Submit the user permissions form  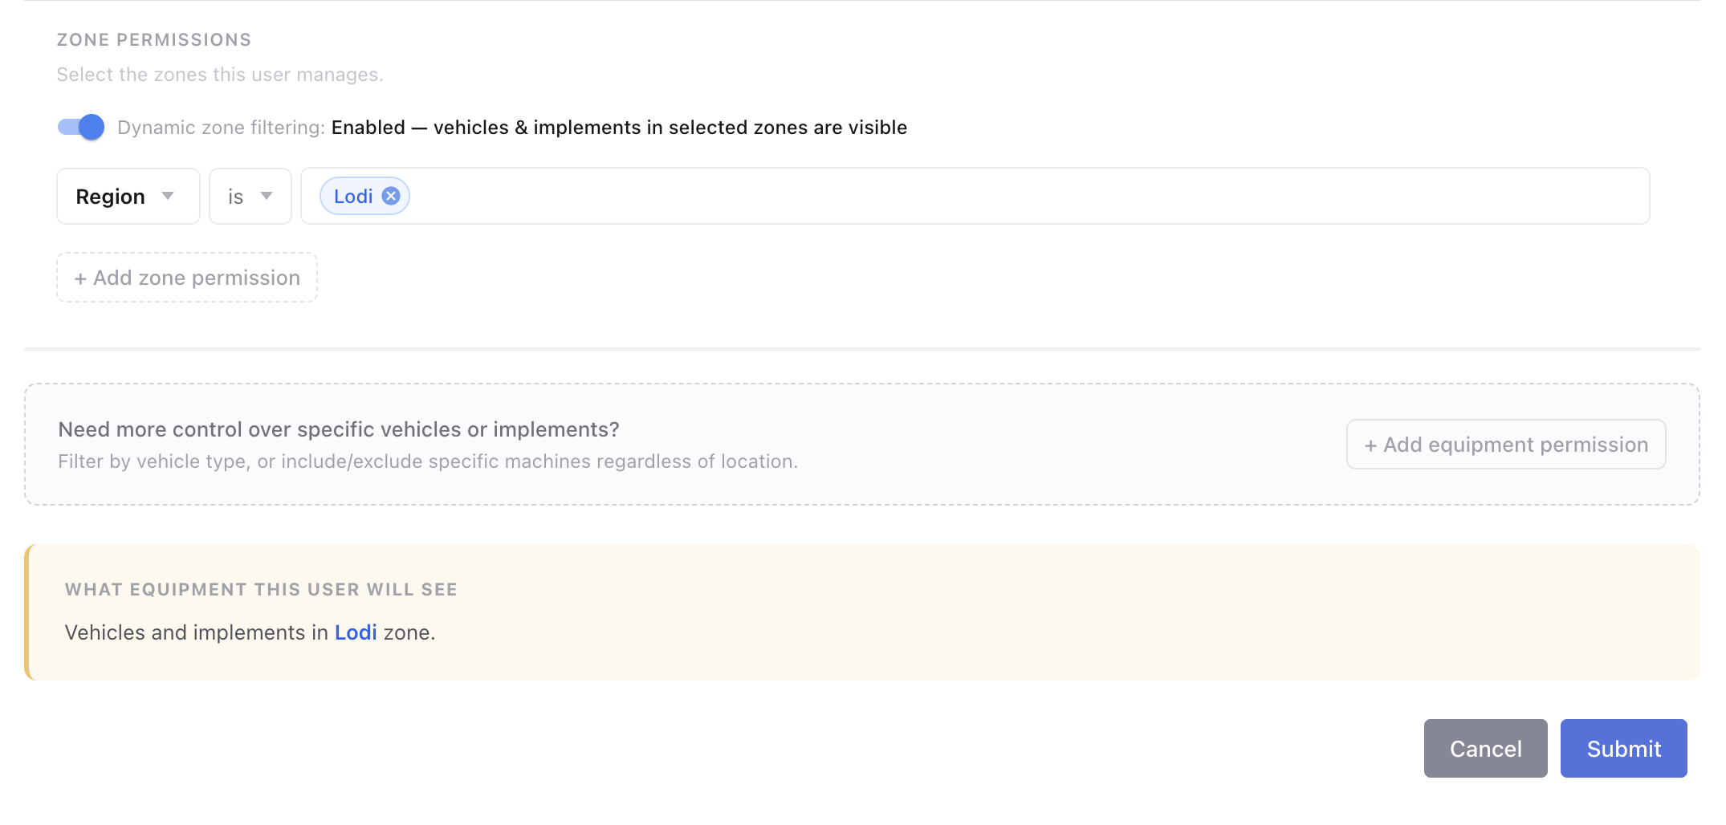click(1623, 748)
